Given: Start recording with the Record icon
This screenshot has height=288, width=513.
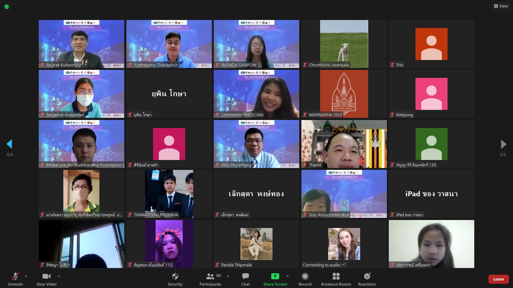Looking at the screenshot, I should click(x=305, y=277).
